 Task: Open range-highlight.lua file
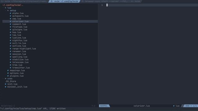(x=24, y=49)
